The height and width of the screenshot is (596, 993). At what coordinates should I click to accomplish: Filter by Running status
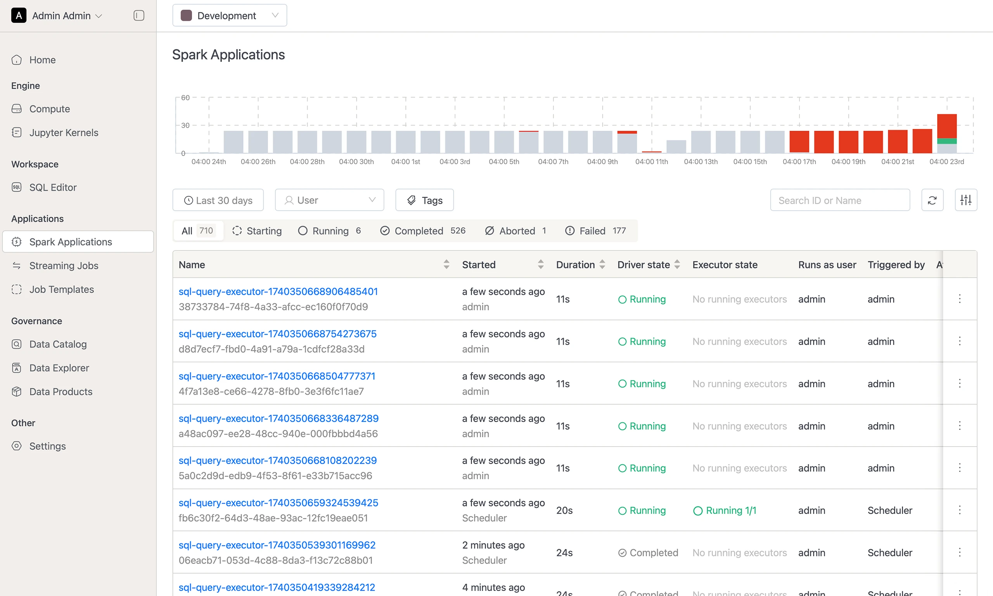[x=330, y=230]
